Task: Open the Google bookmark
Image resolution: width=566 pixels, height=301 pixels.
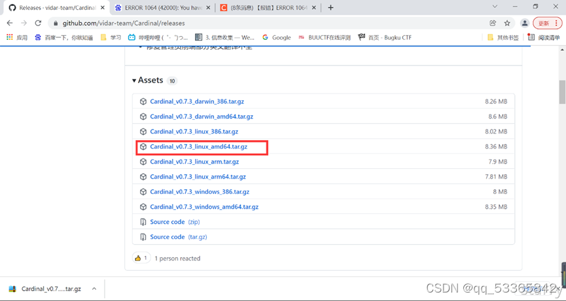Action: 277,37
